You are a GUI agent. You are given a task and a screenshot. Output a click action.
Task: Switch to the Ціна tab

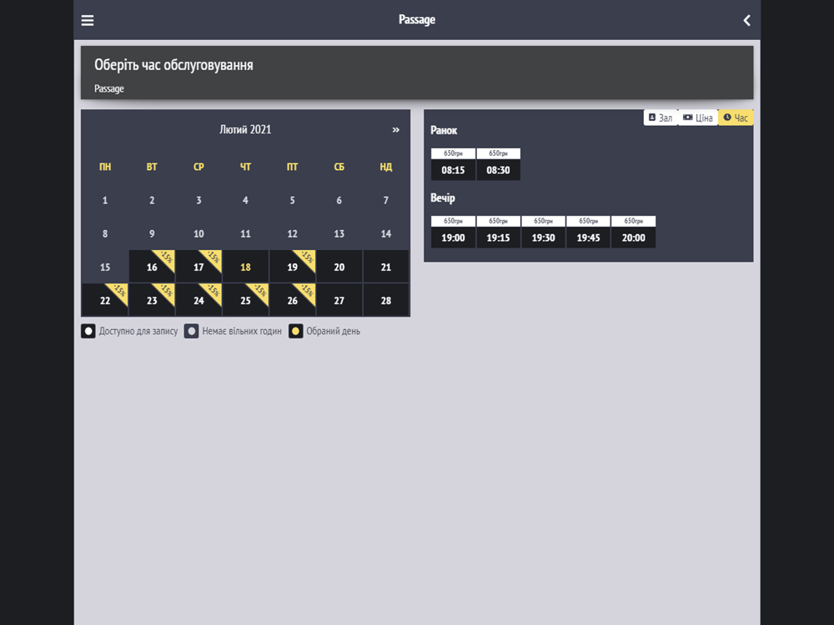click(x=698, y=117)
